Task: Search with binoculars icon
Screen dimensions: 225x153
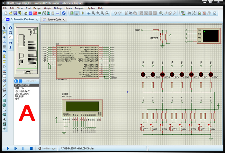Action: pyautogui.click(x=189, y=13)
